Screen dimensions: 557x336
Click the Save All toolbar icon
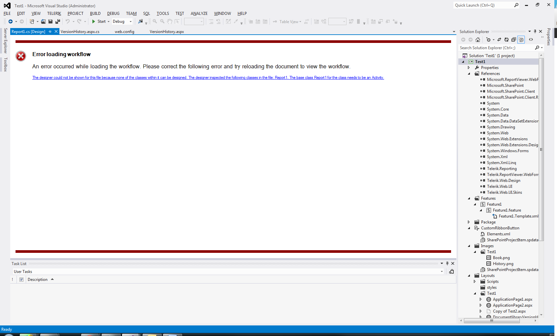58,21
